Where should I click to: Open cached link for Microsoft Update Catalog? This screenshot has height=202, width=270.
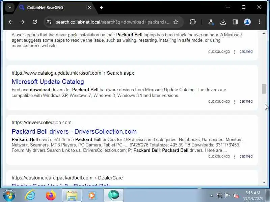pos(246,101)
